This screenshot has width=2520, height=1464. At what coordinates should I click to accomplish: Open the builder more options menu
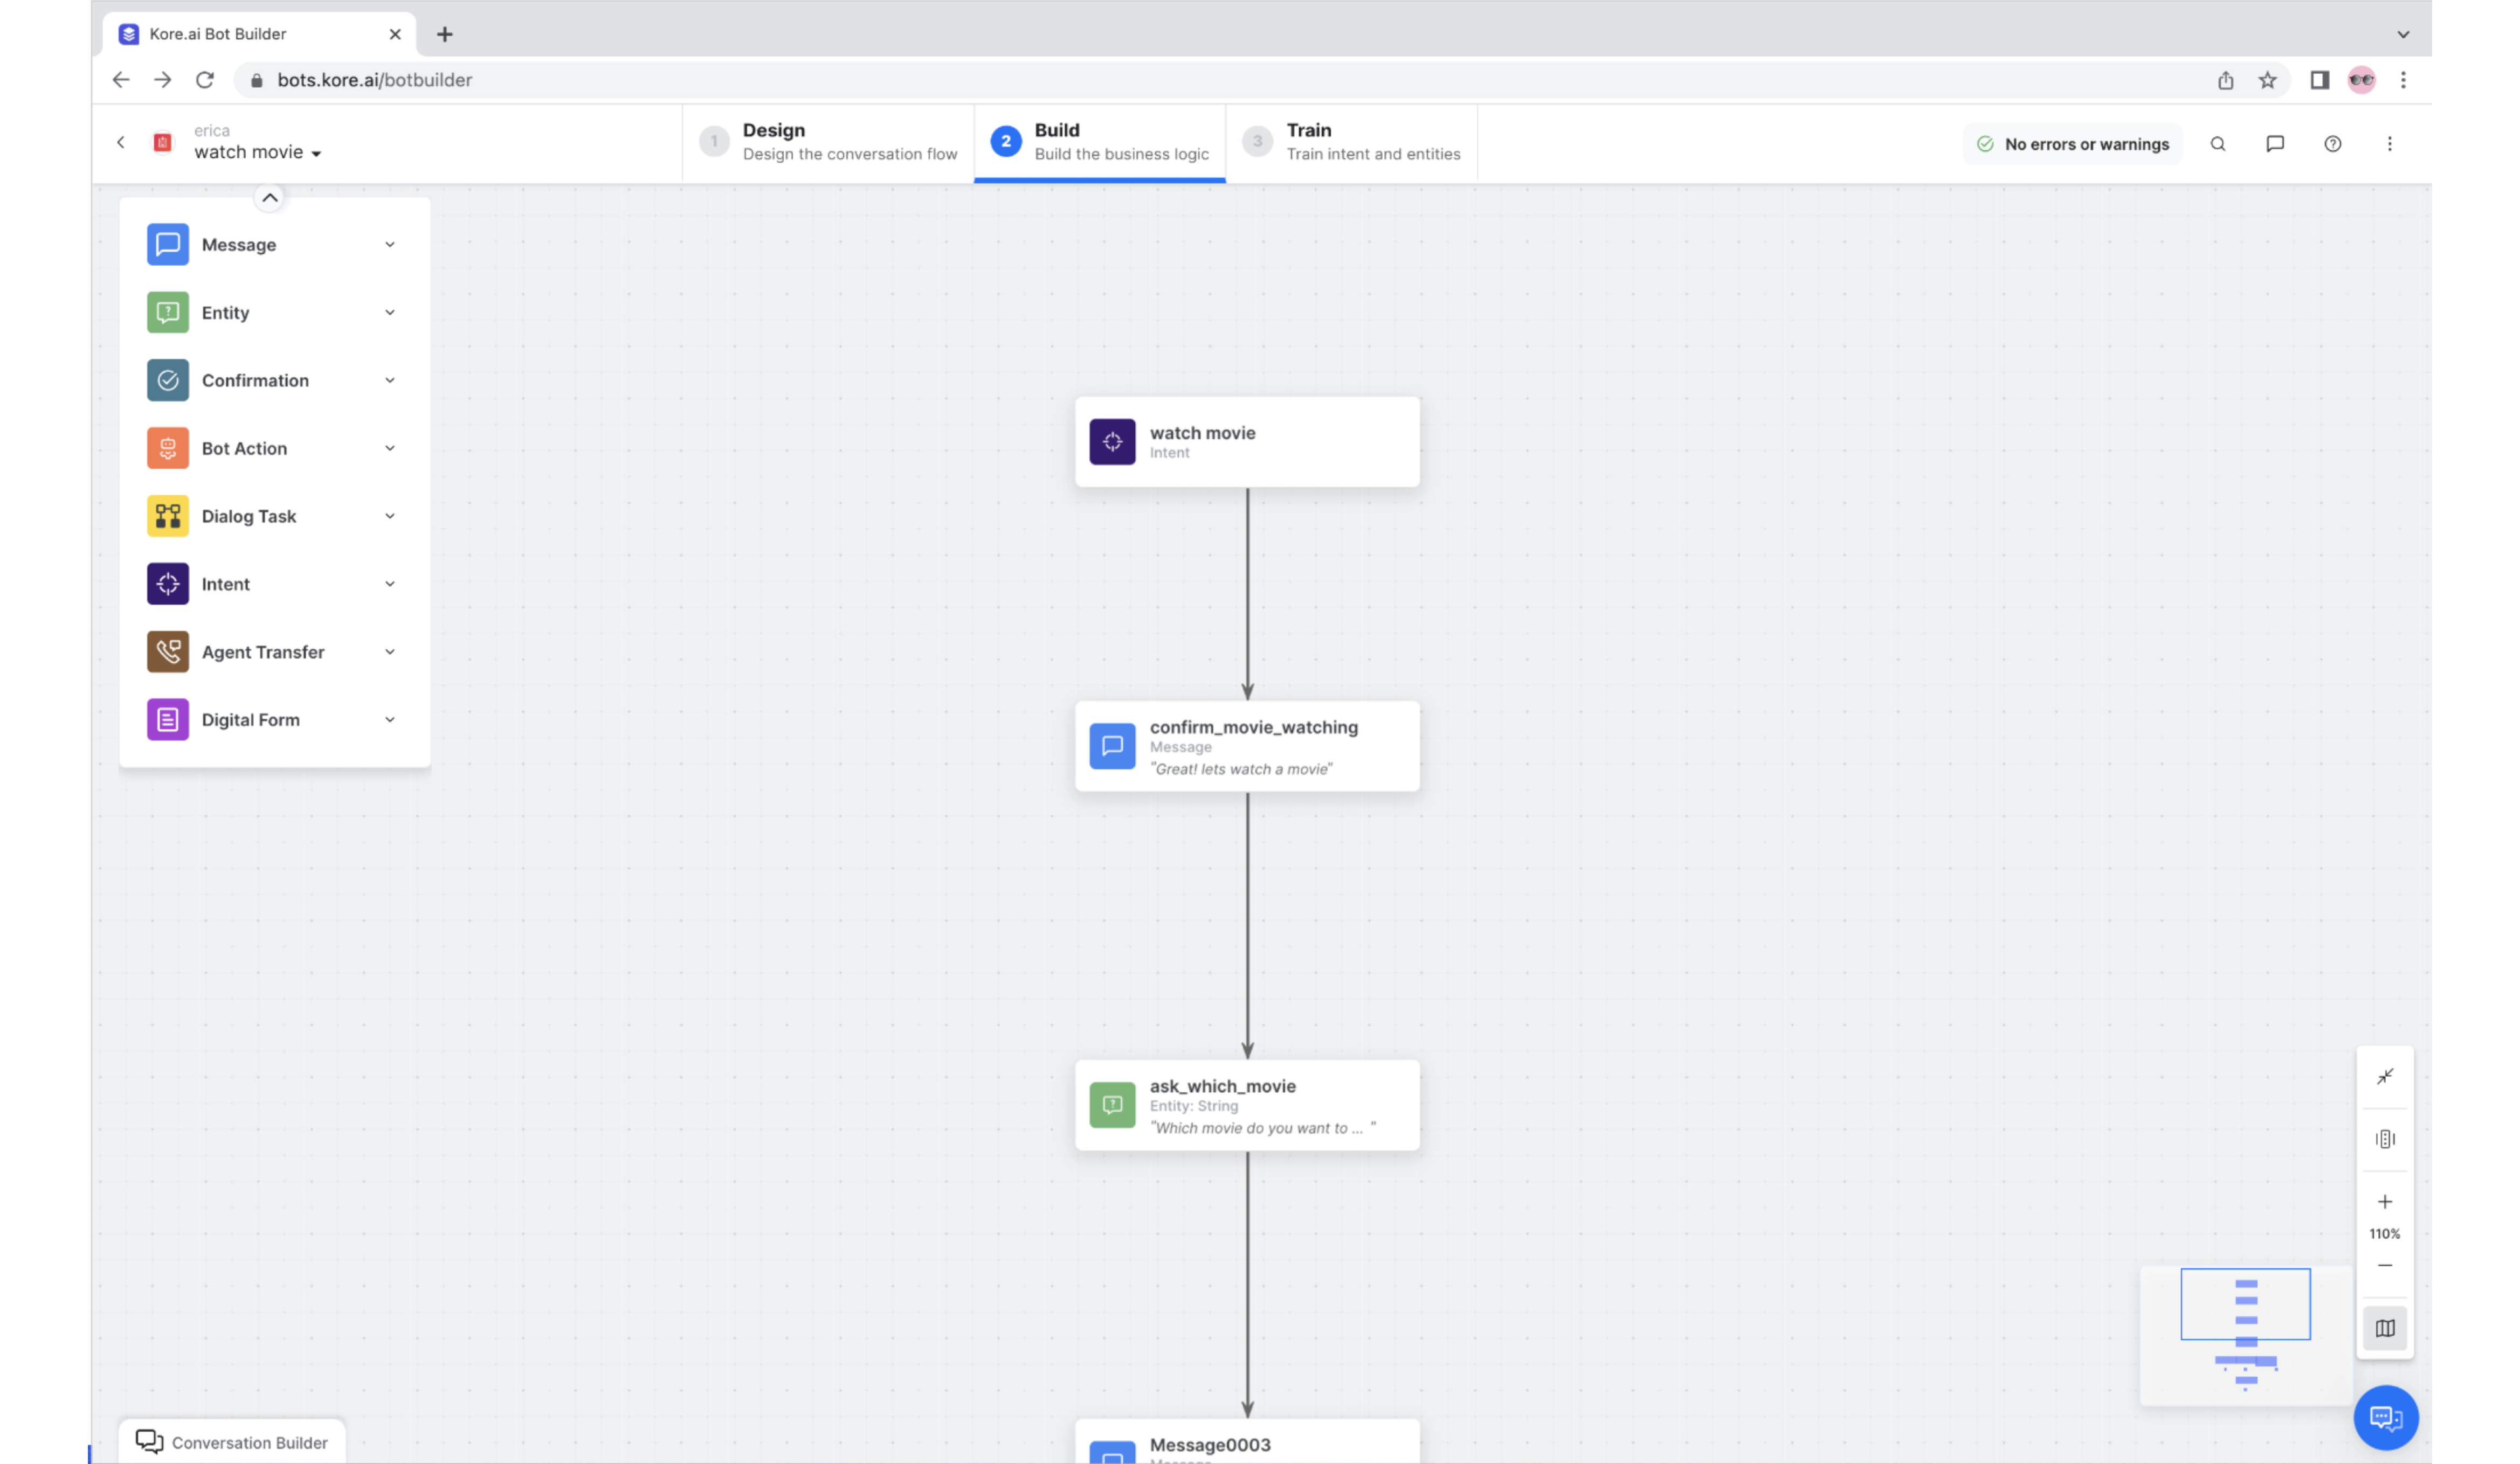2390,144
